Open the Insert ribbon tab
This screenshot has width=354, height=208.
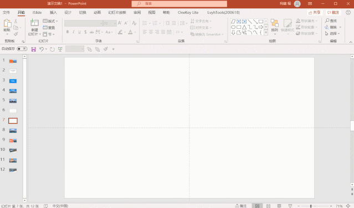(x=53, y=12)
